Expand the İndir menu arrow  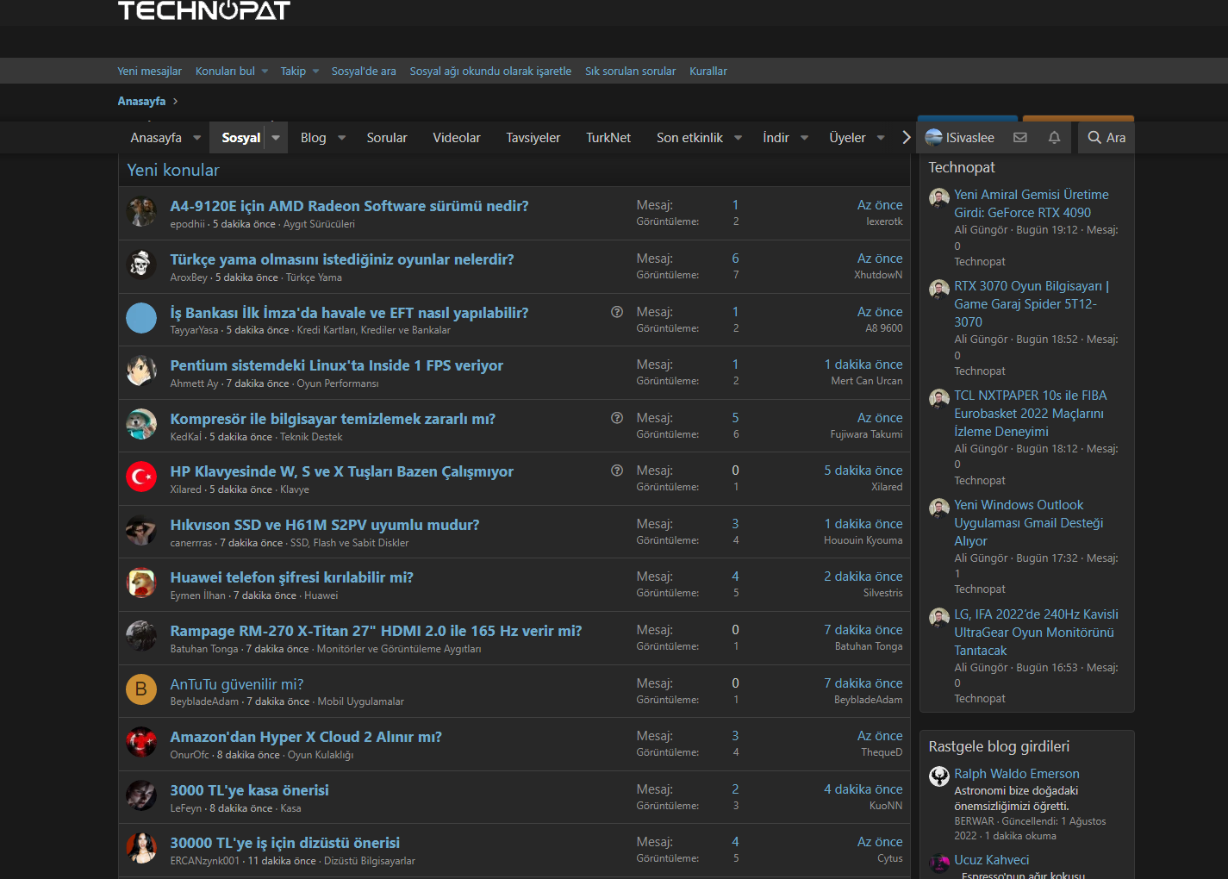(805, 138)
